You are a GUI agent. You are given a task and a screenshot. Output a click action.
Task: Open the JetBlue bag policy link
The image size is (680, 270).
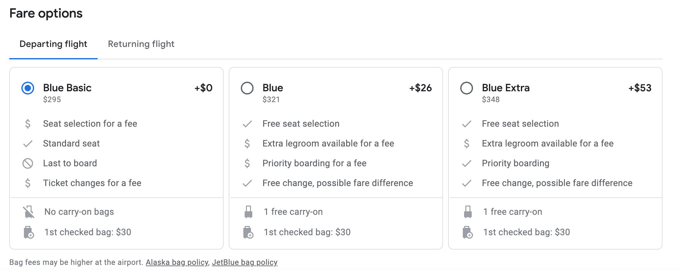click(x=245, y=262)
